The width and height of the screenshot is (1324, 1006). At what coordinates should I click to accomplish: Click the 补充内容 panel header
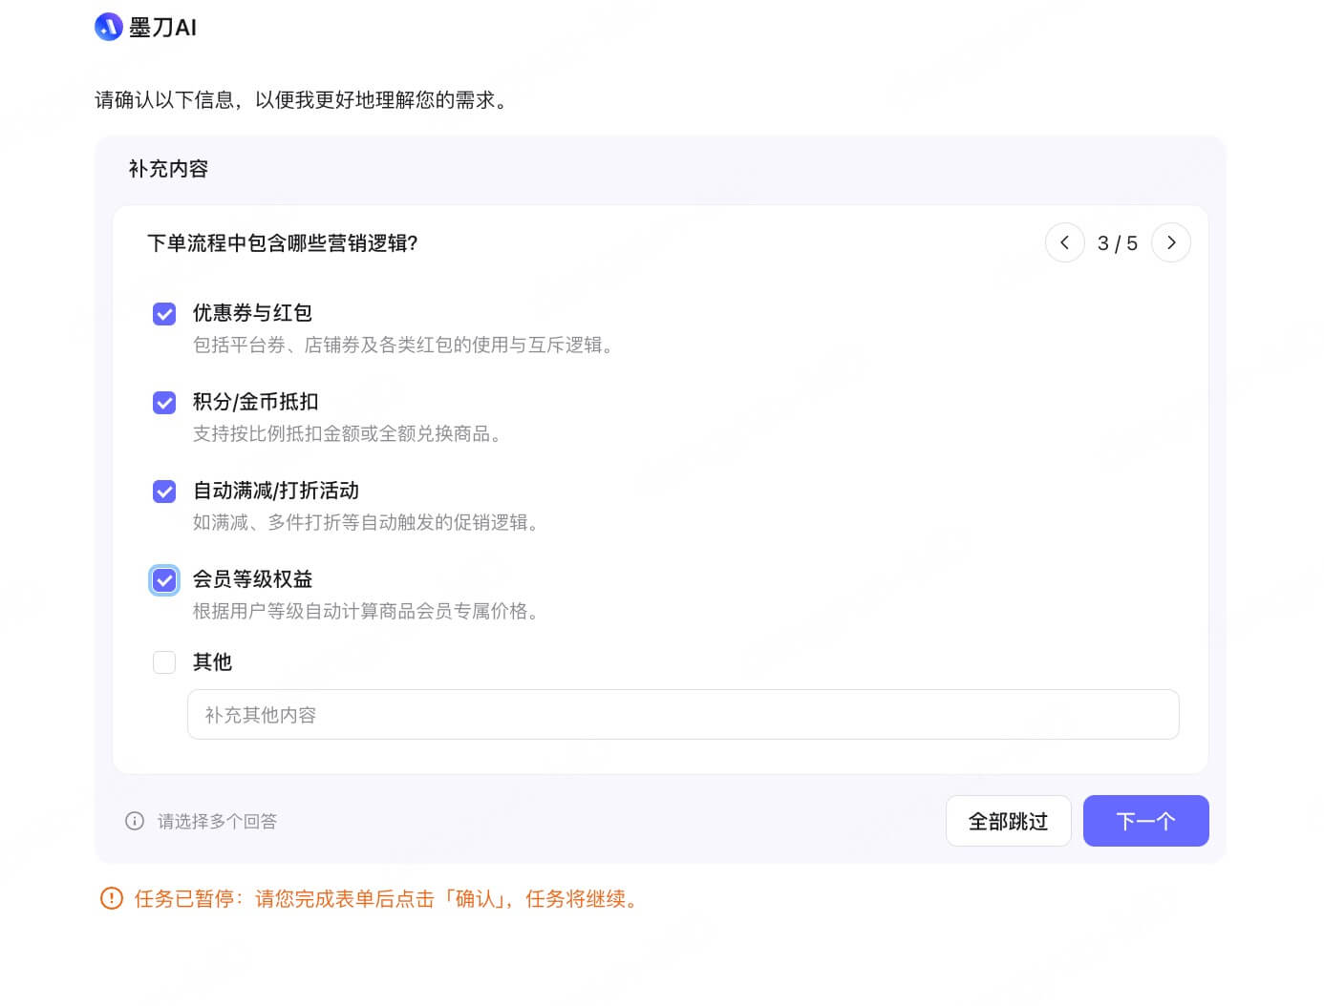tap(167, 168)
